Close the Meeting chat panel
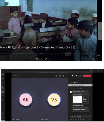104x122 pixels. point(90,82)
